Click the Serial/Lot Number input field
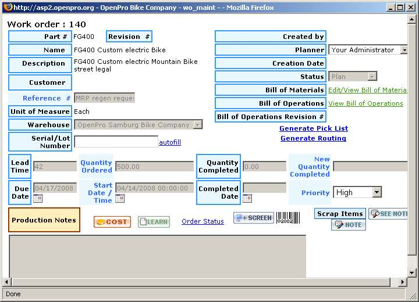Screen dimensions: 419x302 (x=116, y=142)
